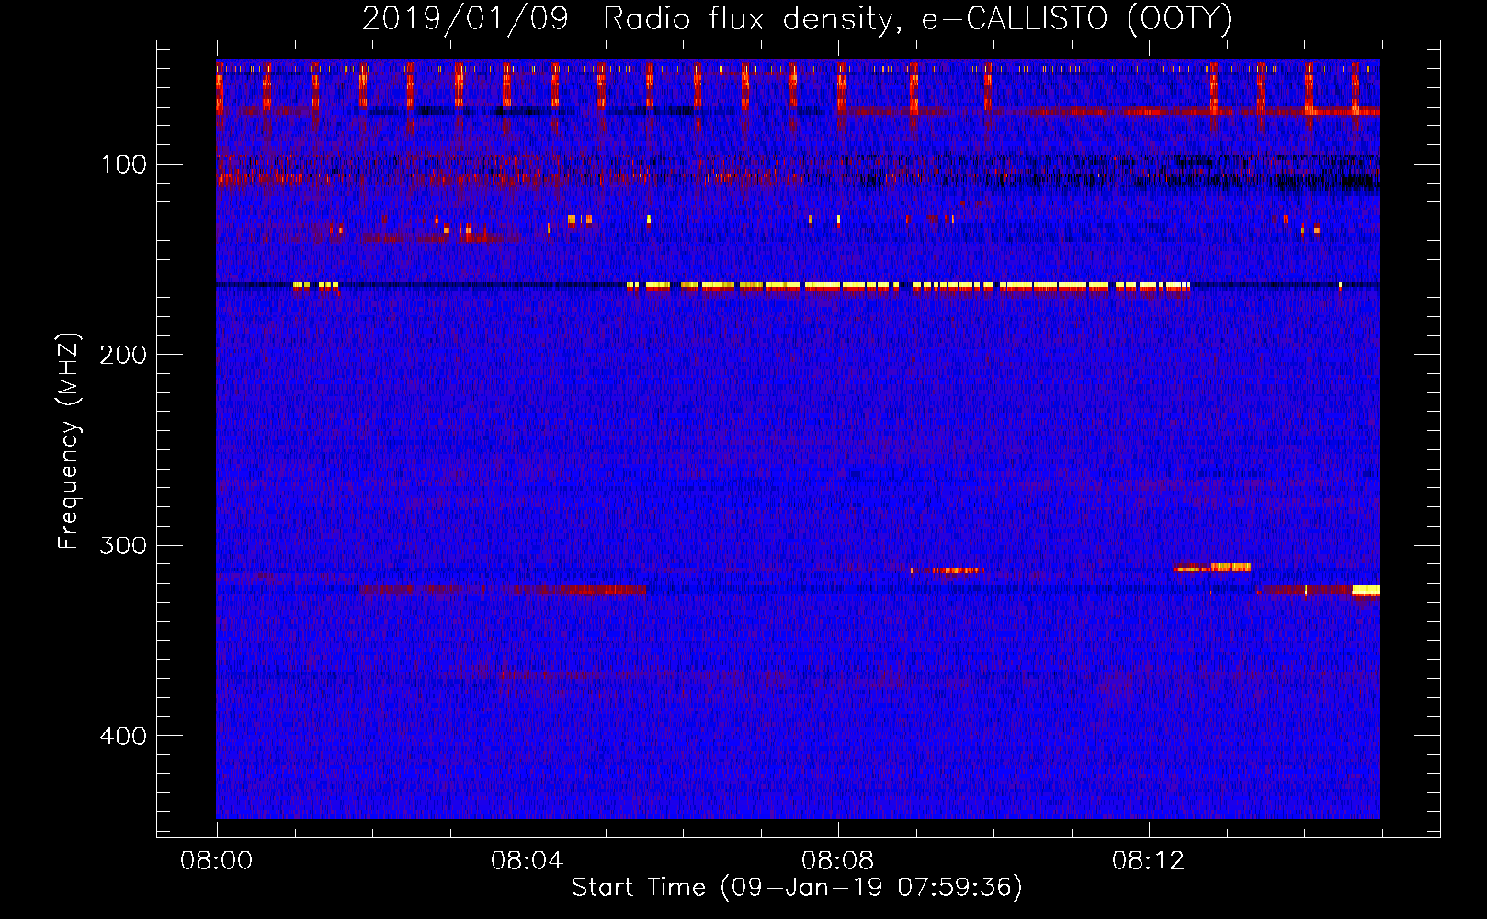Click the "08:04" time tick label

coord(527,861)
